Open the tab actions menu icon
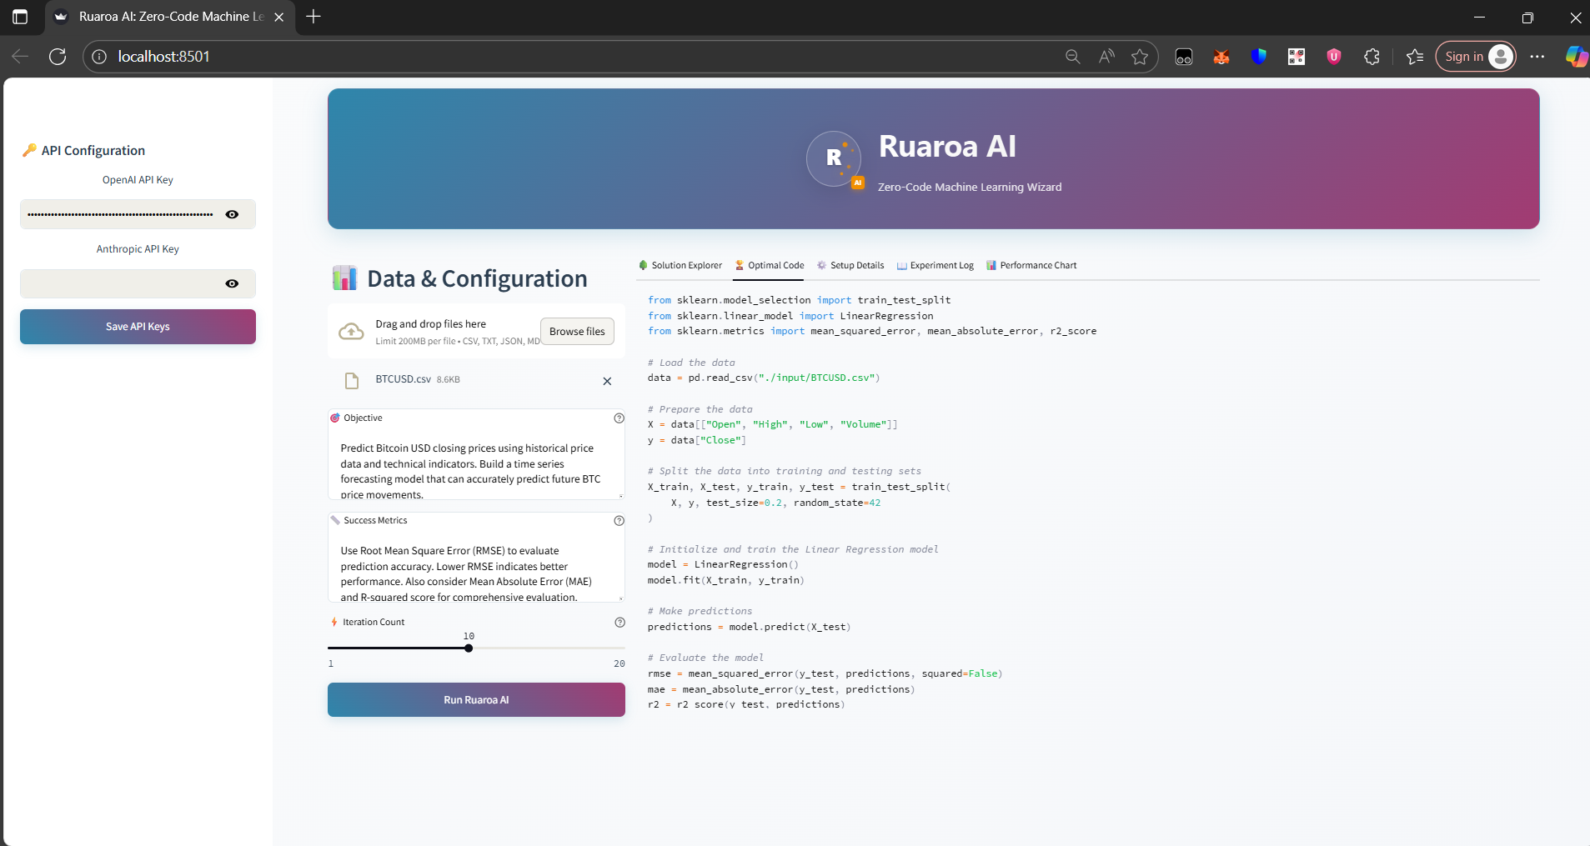The image size is (1590, 846). [x=20, y=17]
